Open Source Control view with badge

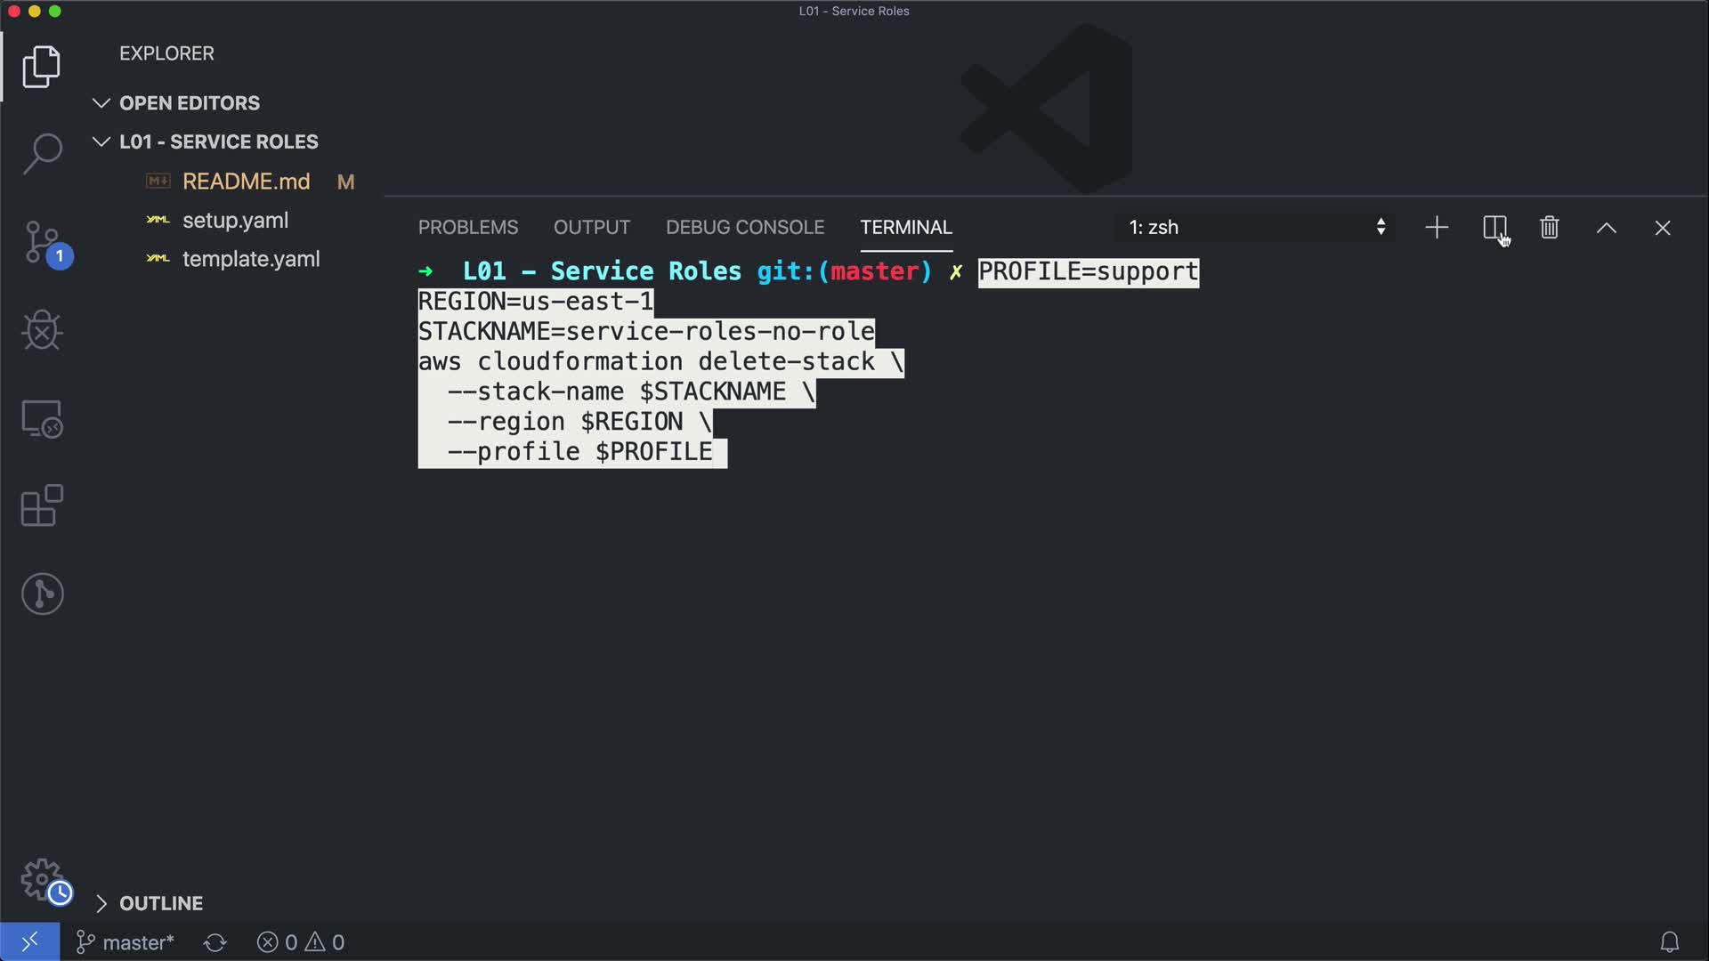point(42,242)
